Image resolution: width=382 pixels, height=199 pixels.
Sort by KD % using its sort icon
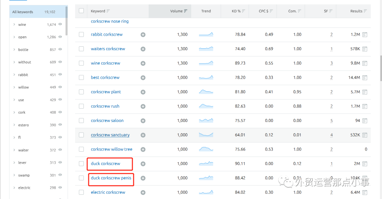pyautogui.click(x=244, y=11)
